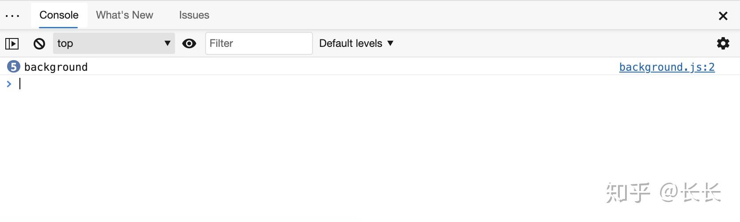Clear the console with the clear icon

click(39, 43)
